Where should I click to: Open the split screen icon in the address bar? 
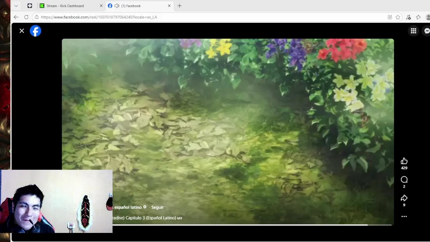pos(390,17)
